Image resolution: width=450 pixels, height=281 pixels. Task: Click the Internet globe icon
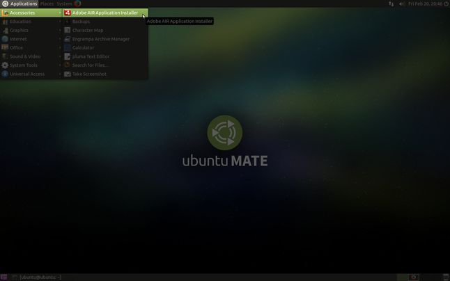(x=5, y=39)
